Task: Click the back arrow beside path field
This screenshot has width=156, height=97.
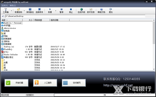Action: click(3, 16)
